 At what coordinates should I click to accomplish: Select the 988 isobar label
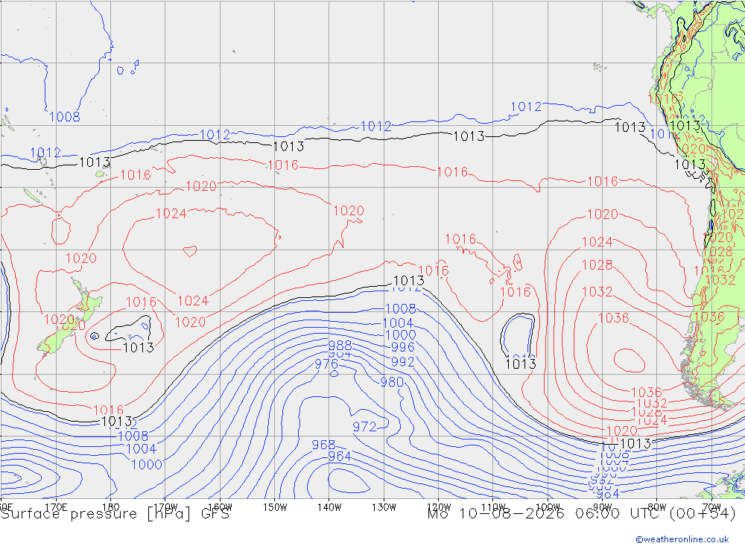(x=340, y=345)
